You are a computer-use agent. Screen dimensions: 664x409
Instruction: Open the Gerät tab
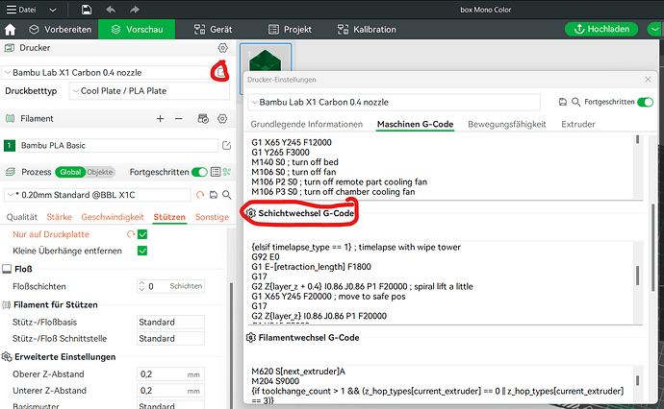coord(213,30)
